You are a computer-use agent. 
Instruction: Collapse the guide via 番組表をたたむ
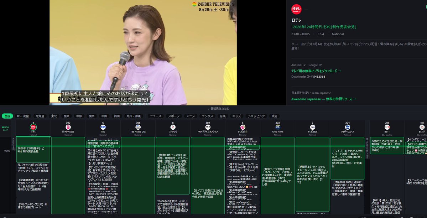[x=218, y=108]
